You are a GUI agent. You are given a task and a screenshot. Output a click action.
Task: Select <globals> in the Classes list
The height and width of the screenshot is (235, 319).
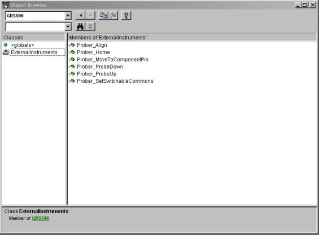23,45
